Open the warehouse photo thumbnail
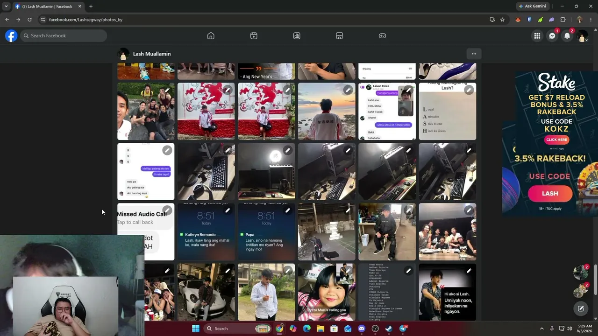The width and height of the screenshot is (598, 336). click(327, 232)
